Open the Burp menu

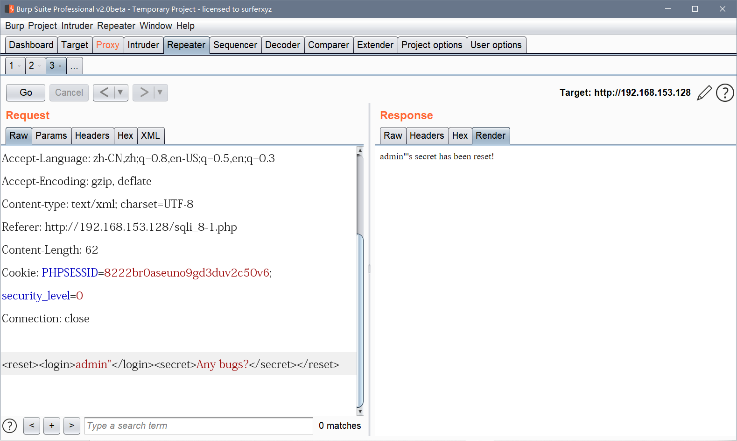[14, 26]
